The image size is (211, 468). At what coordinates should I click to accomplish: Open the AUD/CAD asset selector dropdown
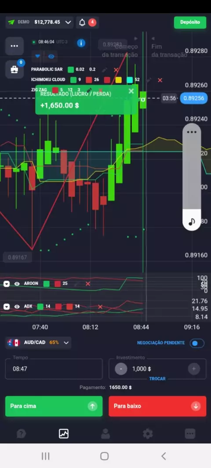pyautogui.click(x=38, y=342)
